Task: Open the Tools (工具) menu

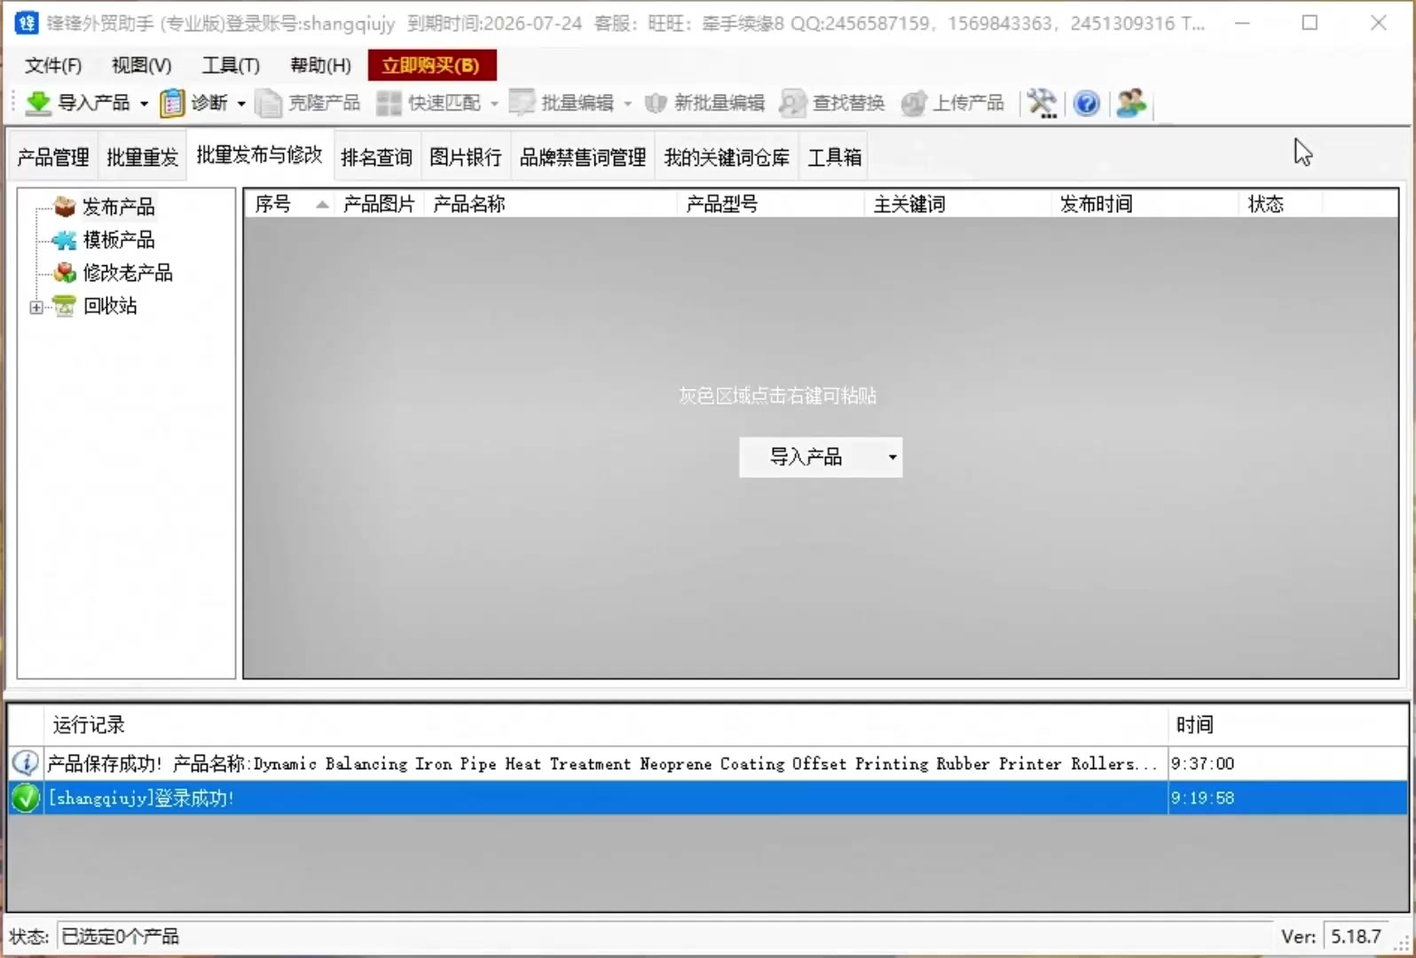Action: tap(231, 65)
